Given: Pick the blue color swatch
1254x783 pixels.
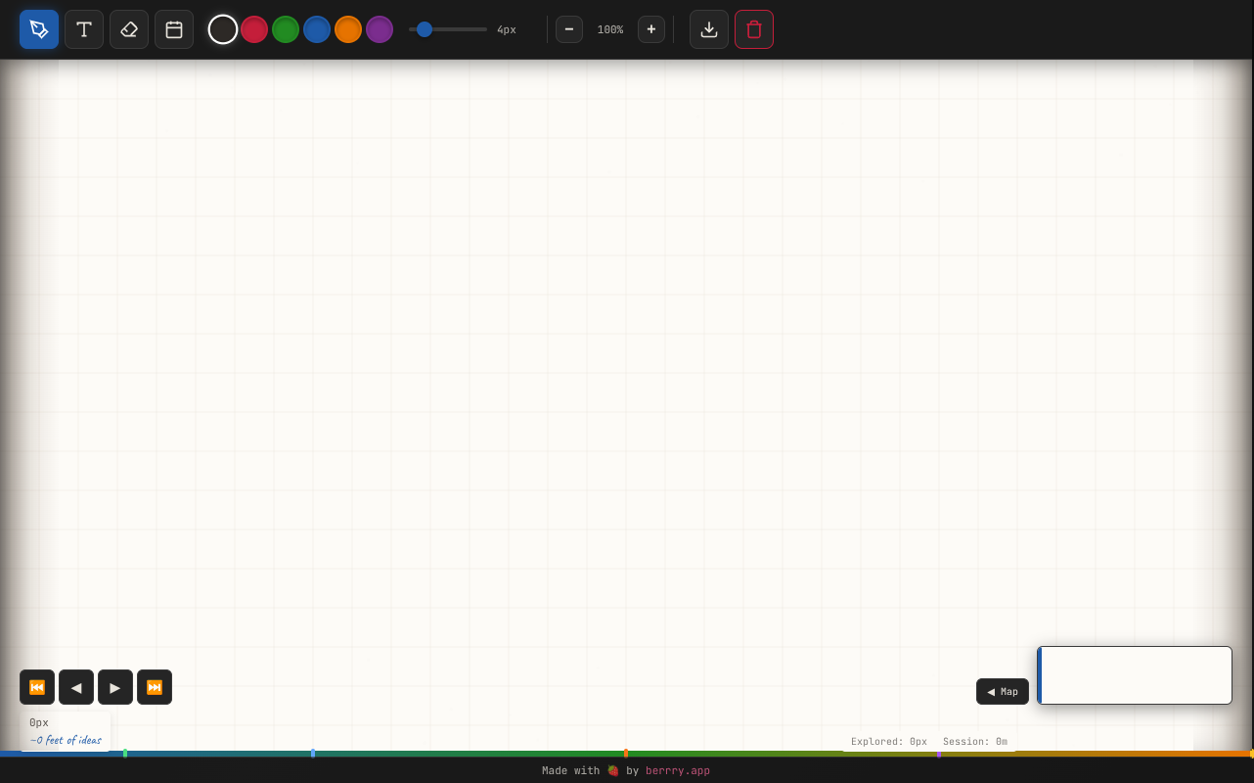Looking at the screenshot, I should (x=317, y=29).
